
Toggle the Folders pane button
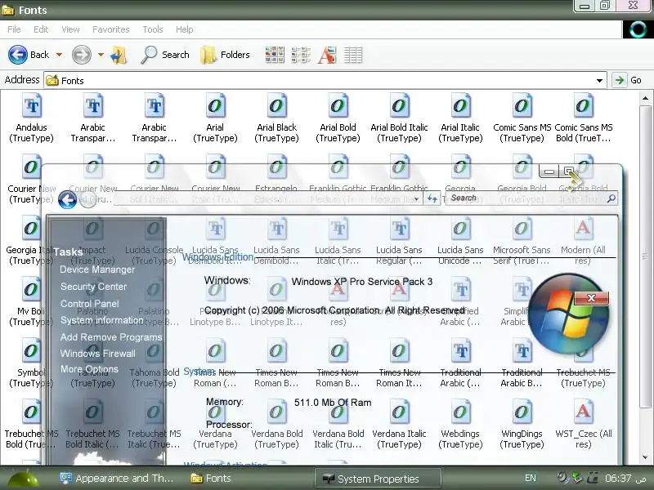225,55
